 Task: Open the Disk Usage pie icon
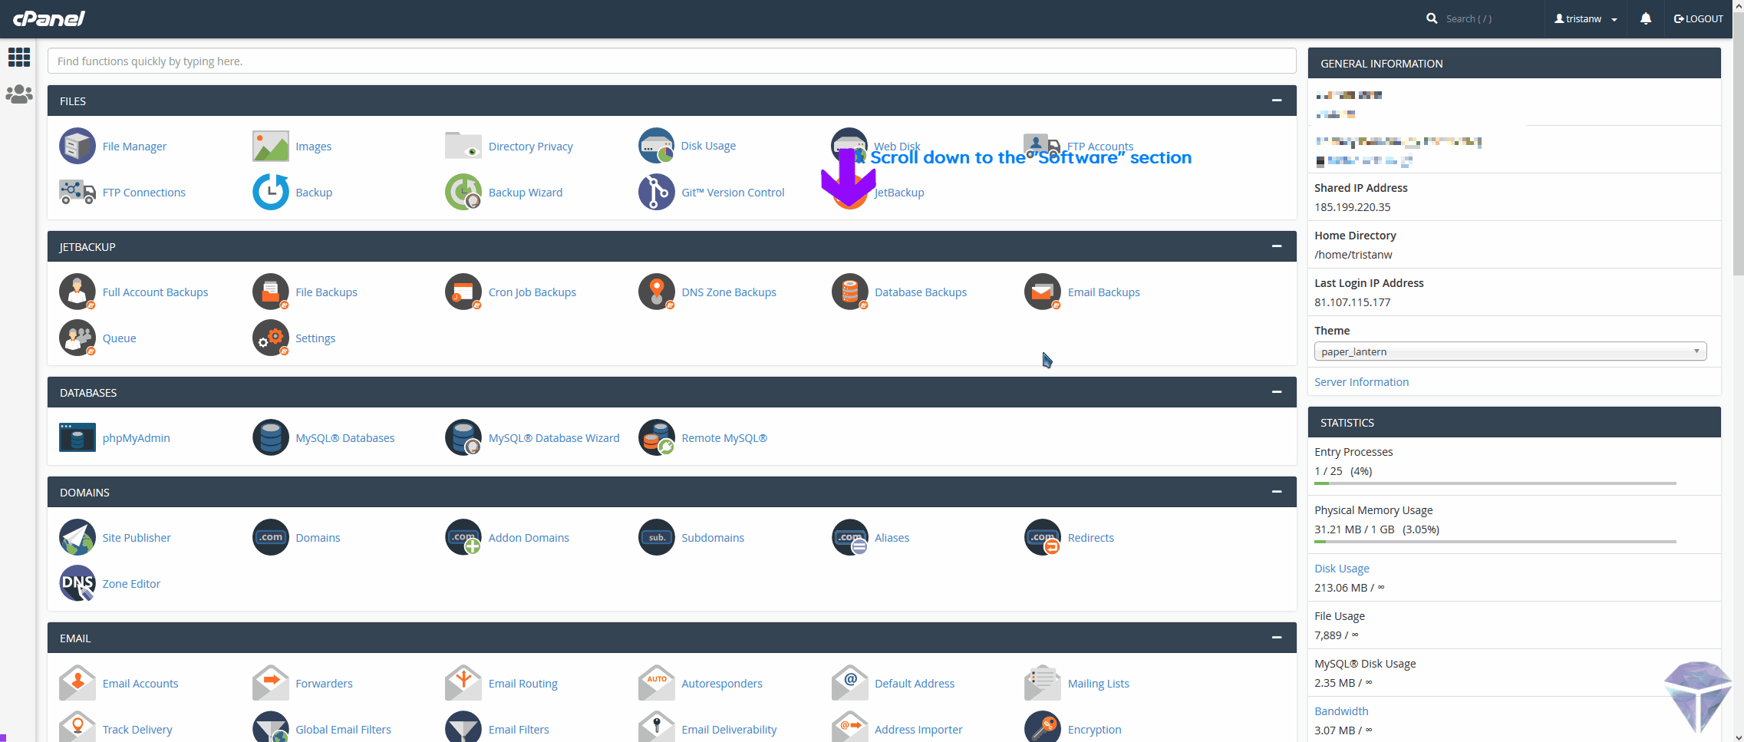[x=656, y=146]
